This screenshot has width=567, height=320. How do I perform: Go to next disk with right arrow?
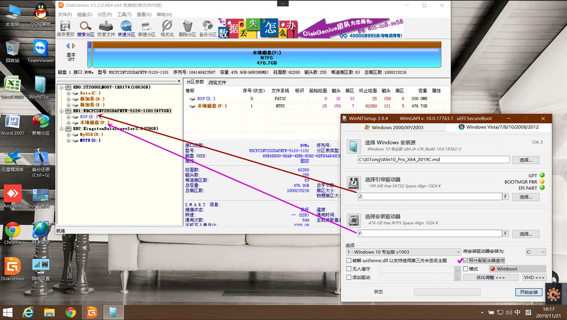click(74, 46)
